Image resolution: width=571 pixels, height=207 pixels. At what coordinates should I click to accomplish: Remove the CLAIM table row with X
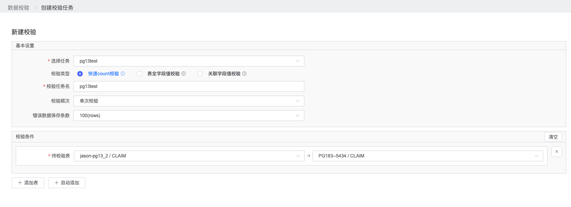pyautogui.click(x=557, y=152)
